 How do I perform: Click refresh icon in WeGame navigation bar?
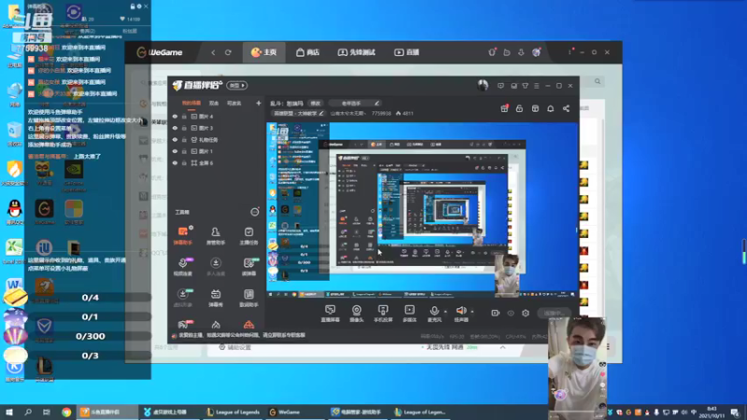tap(228, 52)
